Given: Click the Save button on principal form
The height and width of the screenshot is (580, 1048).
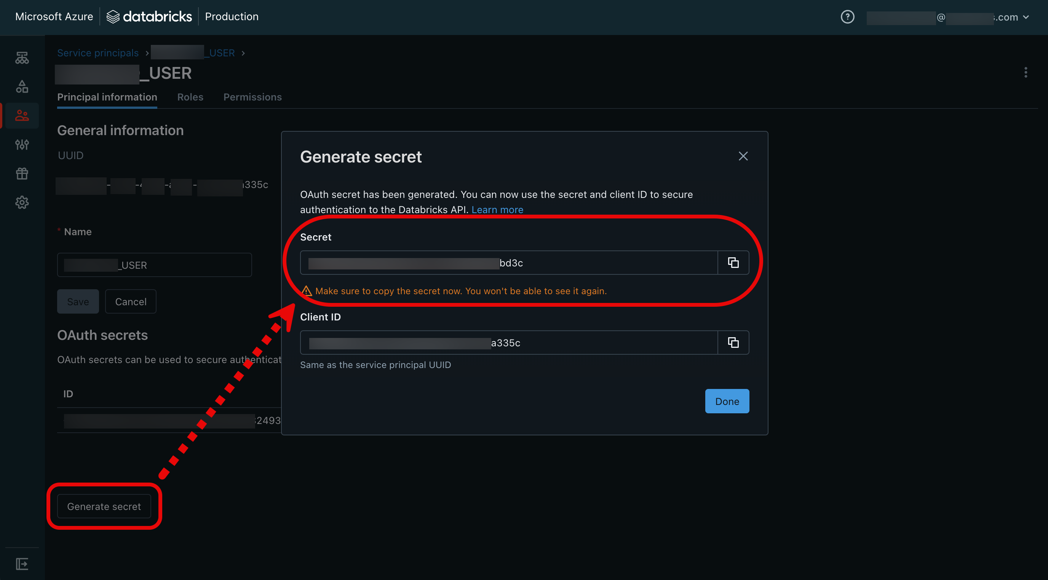Looking at the screenshot, I should click(78, 301).
